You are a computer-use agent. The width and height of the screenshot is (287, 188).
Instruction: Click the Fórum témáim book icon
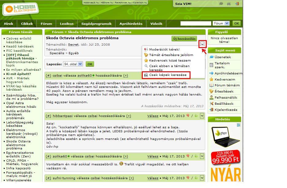pyautogui.click(x=211, y=85)
